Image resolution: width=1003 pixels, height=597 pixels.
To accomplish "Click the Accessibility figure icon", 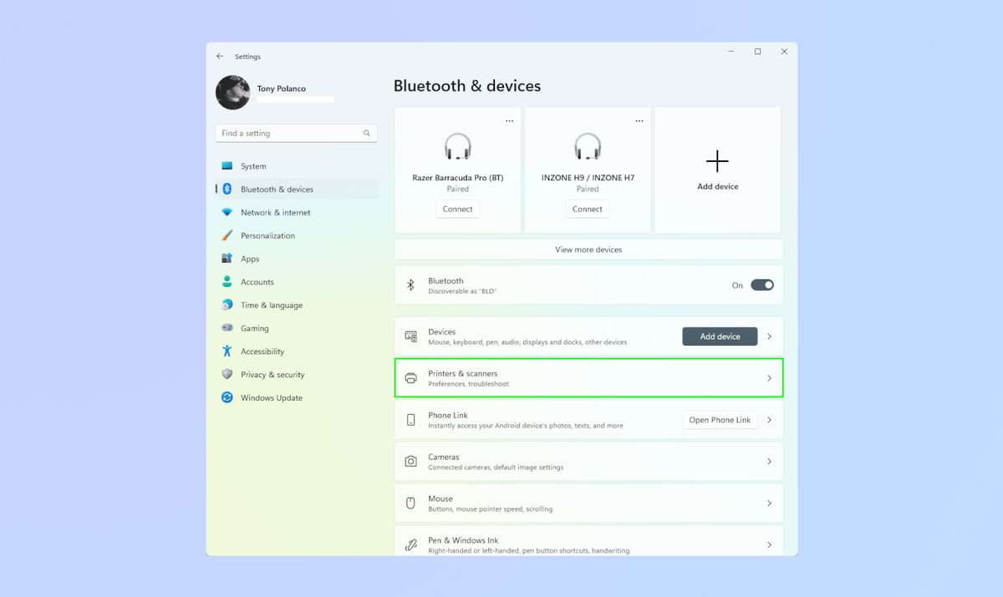I will tap(227, 352).
